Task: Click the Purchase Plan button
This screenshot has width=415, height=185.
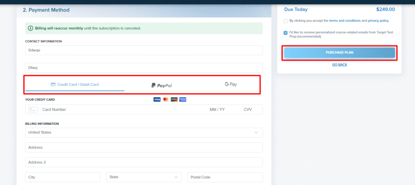Action: (x=340, y=53)
